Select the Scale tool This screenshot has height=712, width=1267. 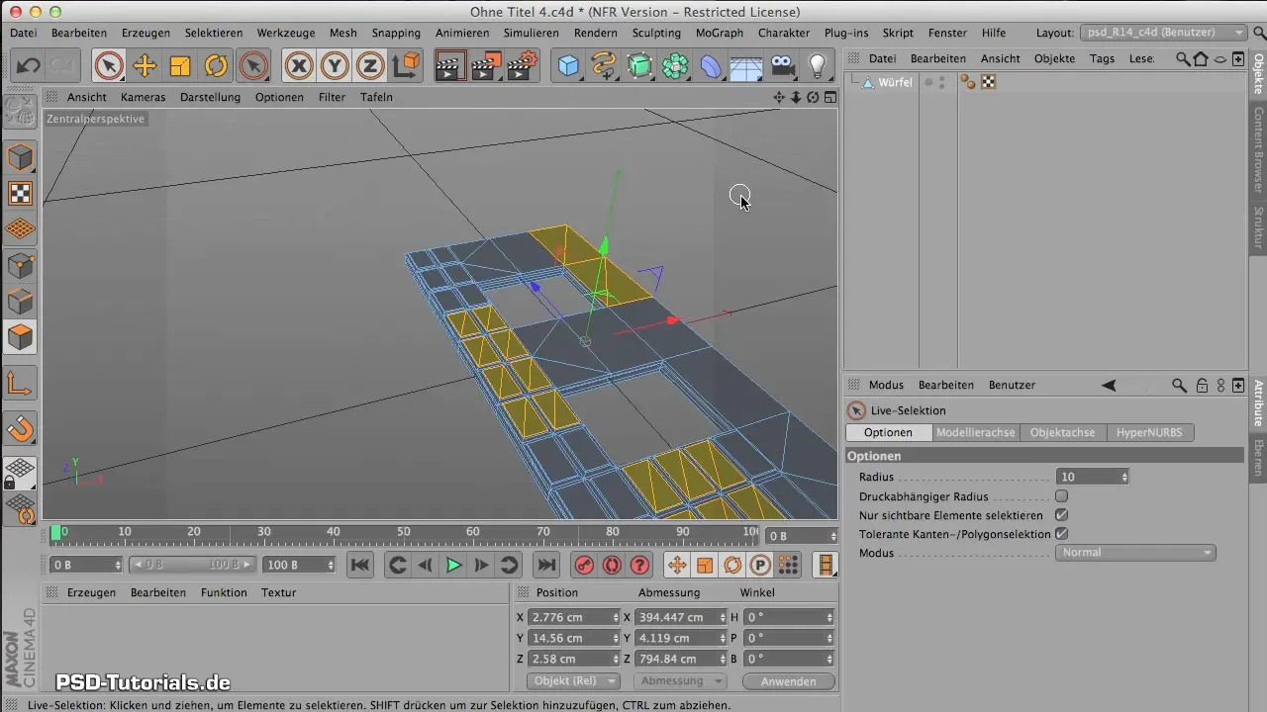pos(180,66)
